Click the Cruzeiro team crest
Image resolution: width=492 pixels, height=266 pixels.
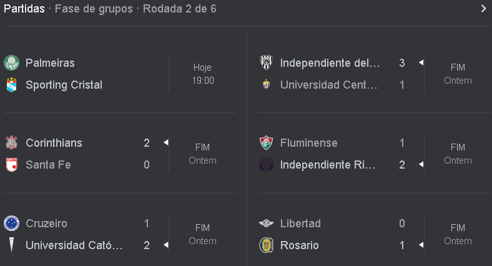11,223
